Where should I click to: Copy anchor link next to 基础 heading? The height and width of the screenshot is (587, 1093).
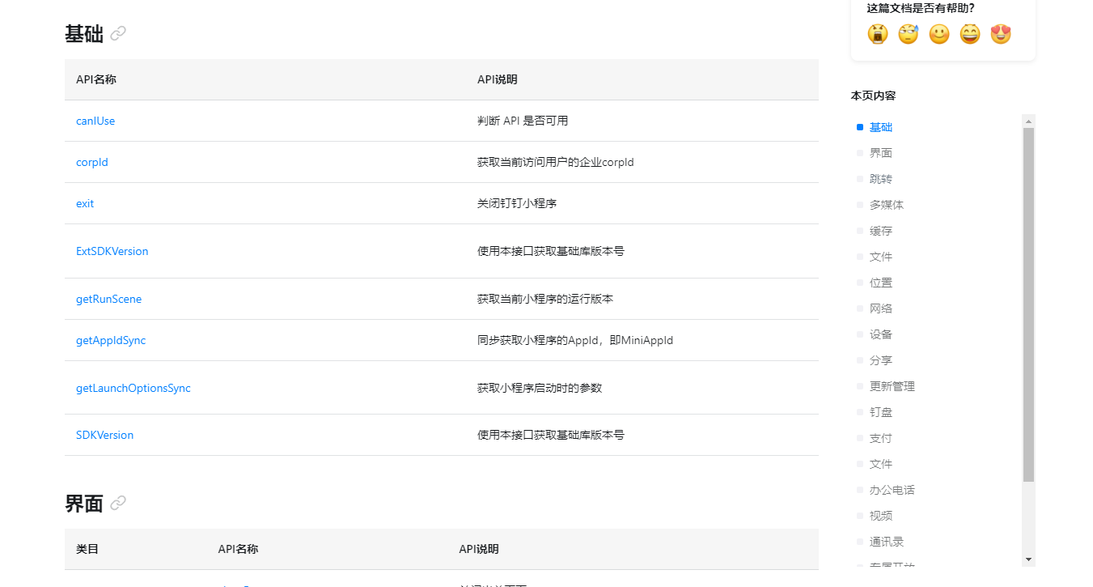pyautogui.click(x=118, y=33)
